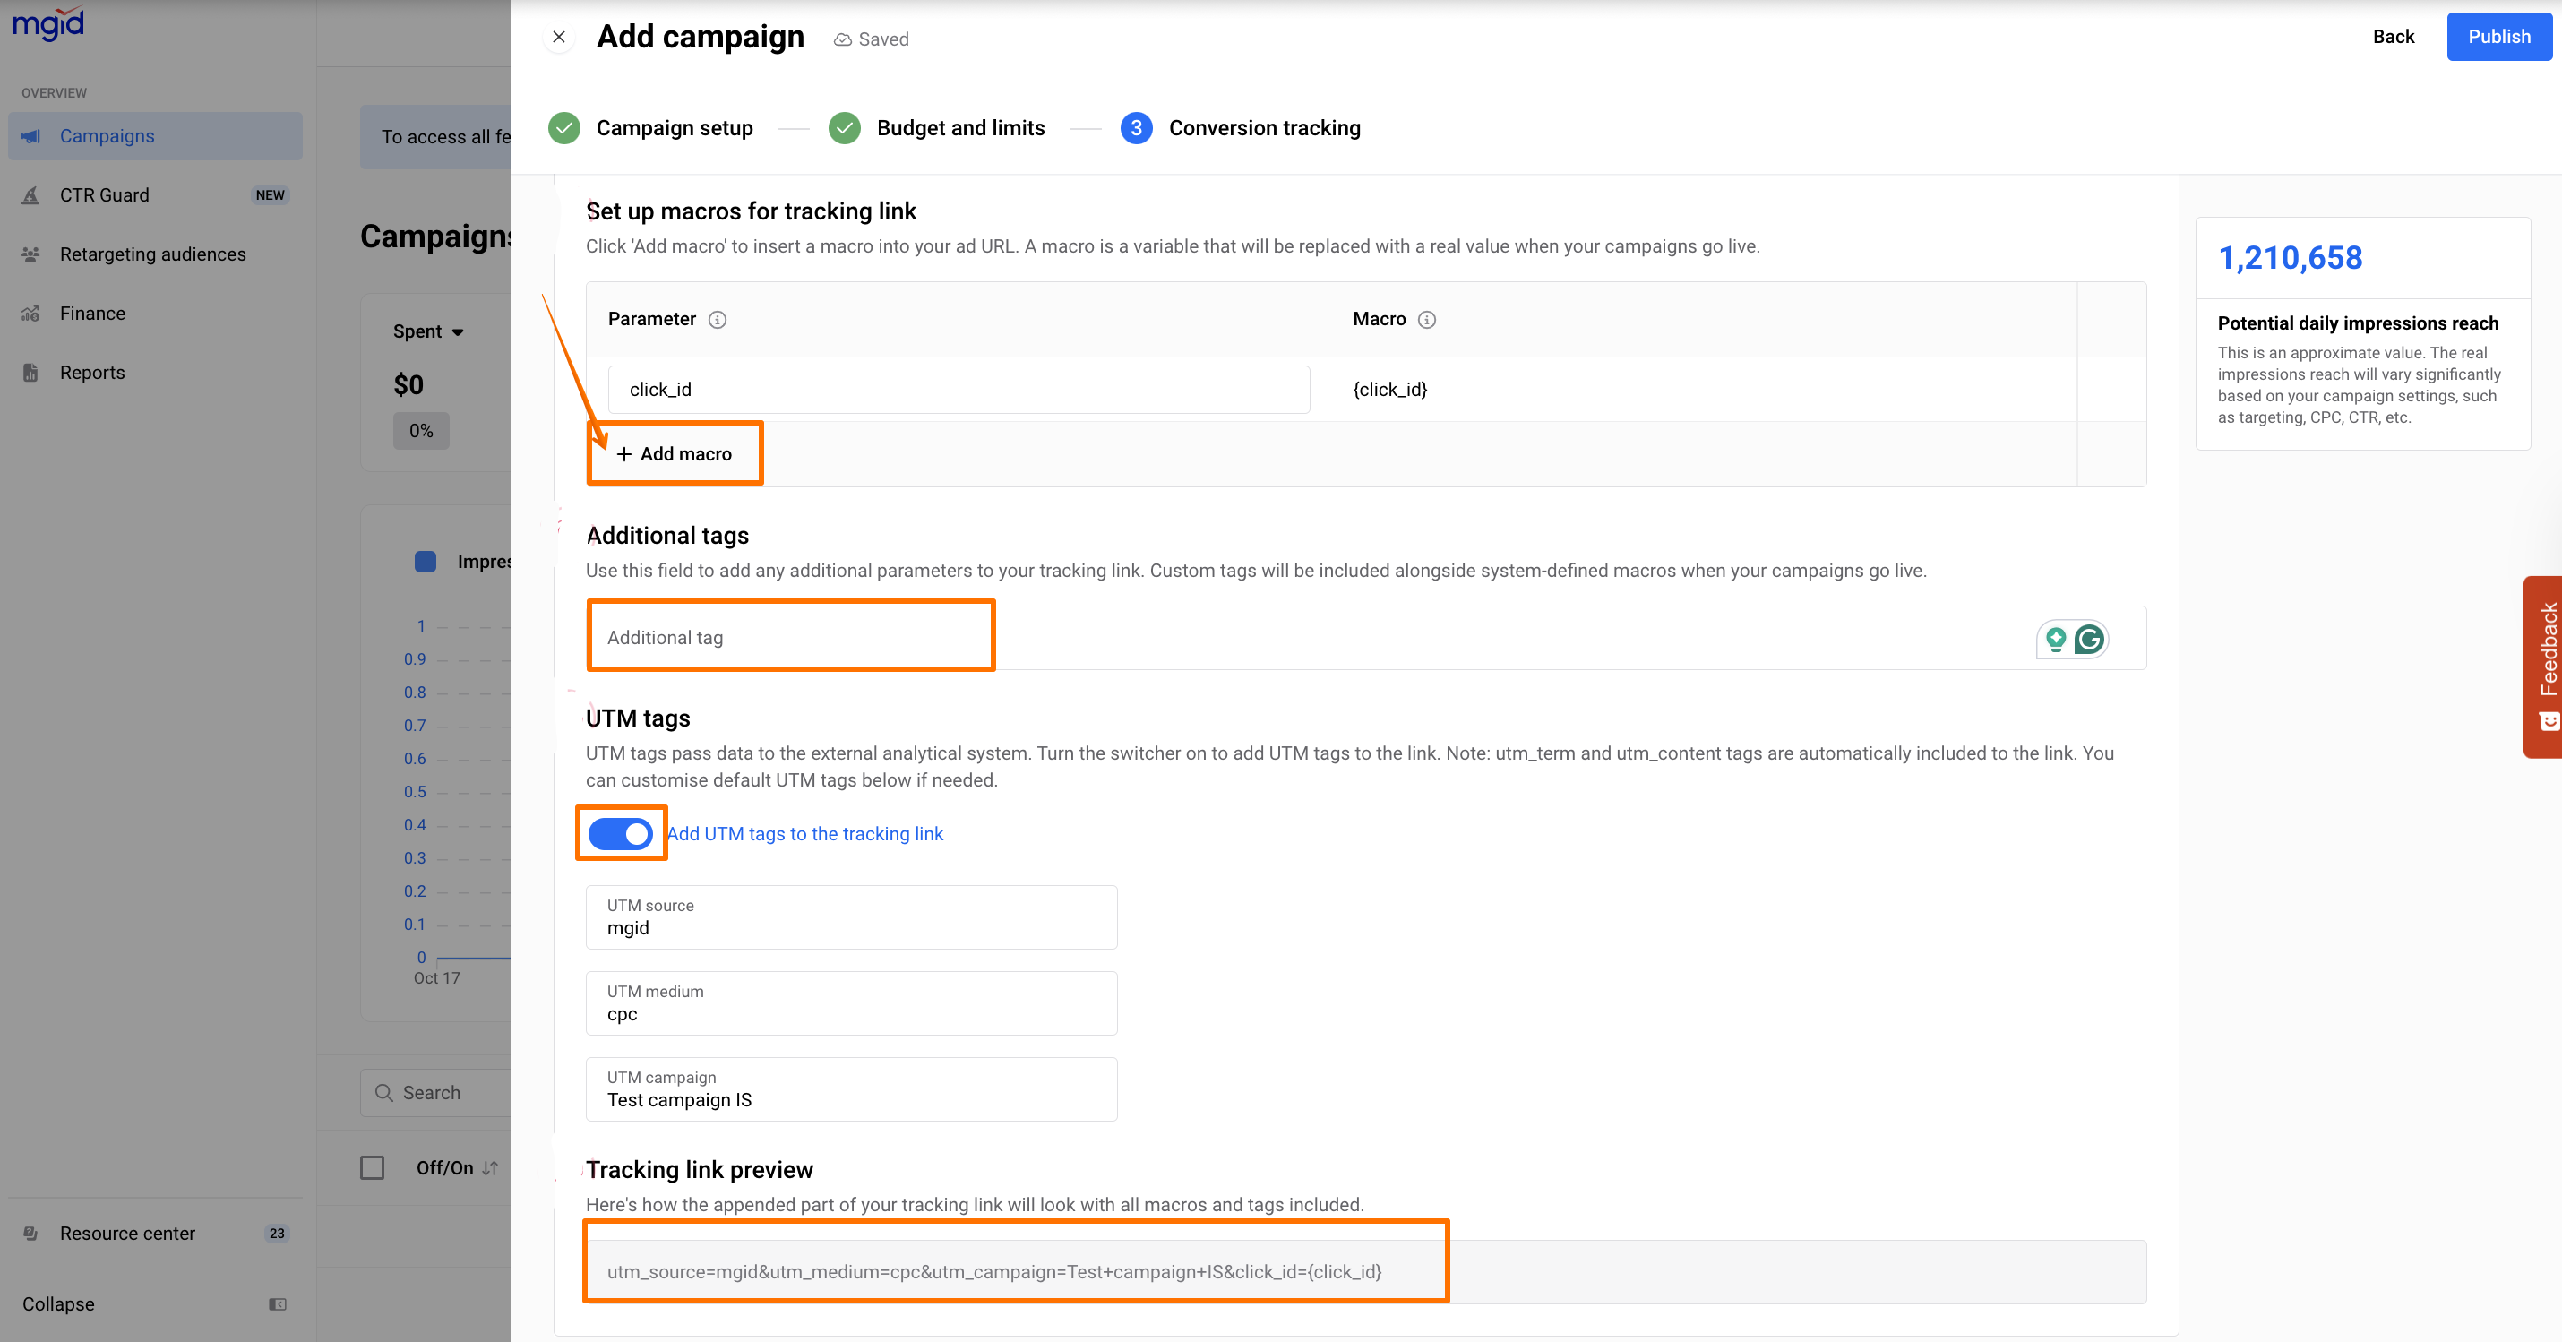Click the green lightbulb suggestion icon
Image resolution: width=2562 pixels, height=1342 pixels.
click(x=2056, y=639)
